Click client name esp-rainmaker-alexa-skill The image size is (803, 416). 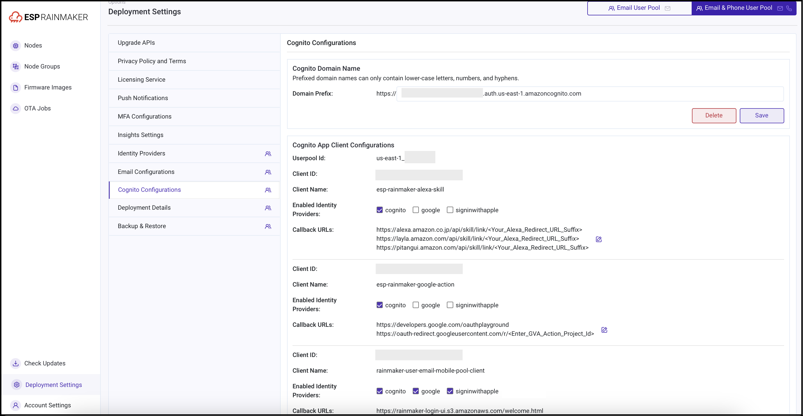click(410, 189)
